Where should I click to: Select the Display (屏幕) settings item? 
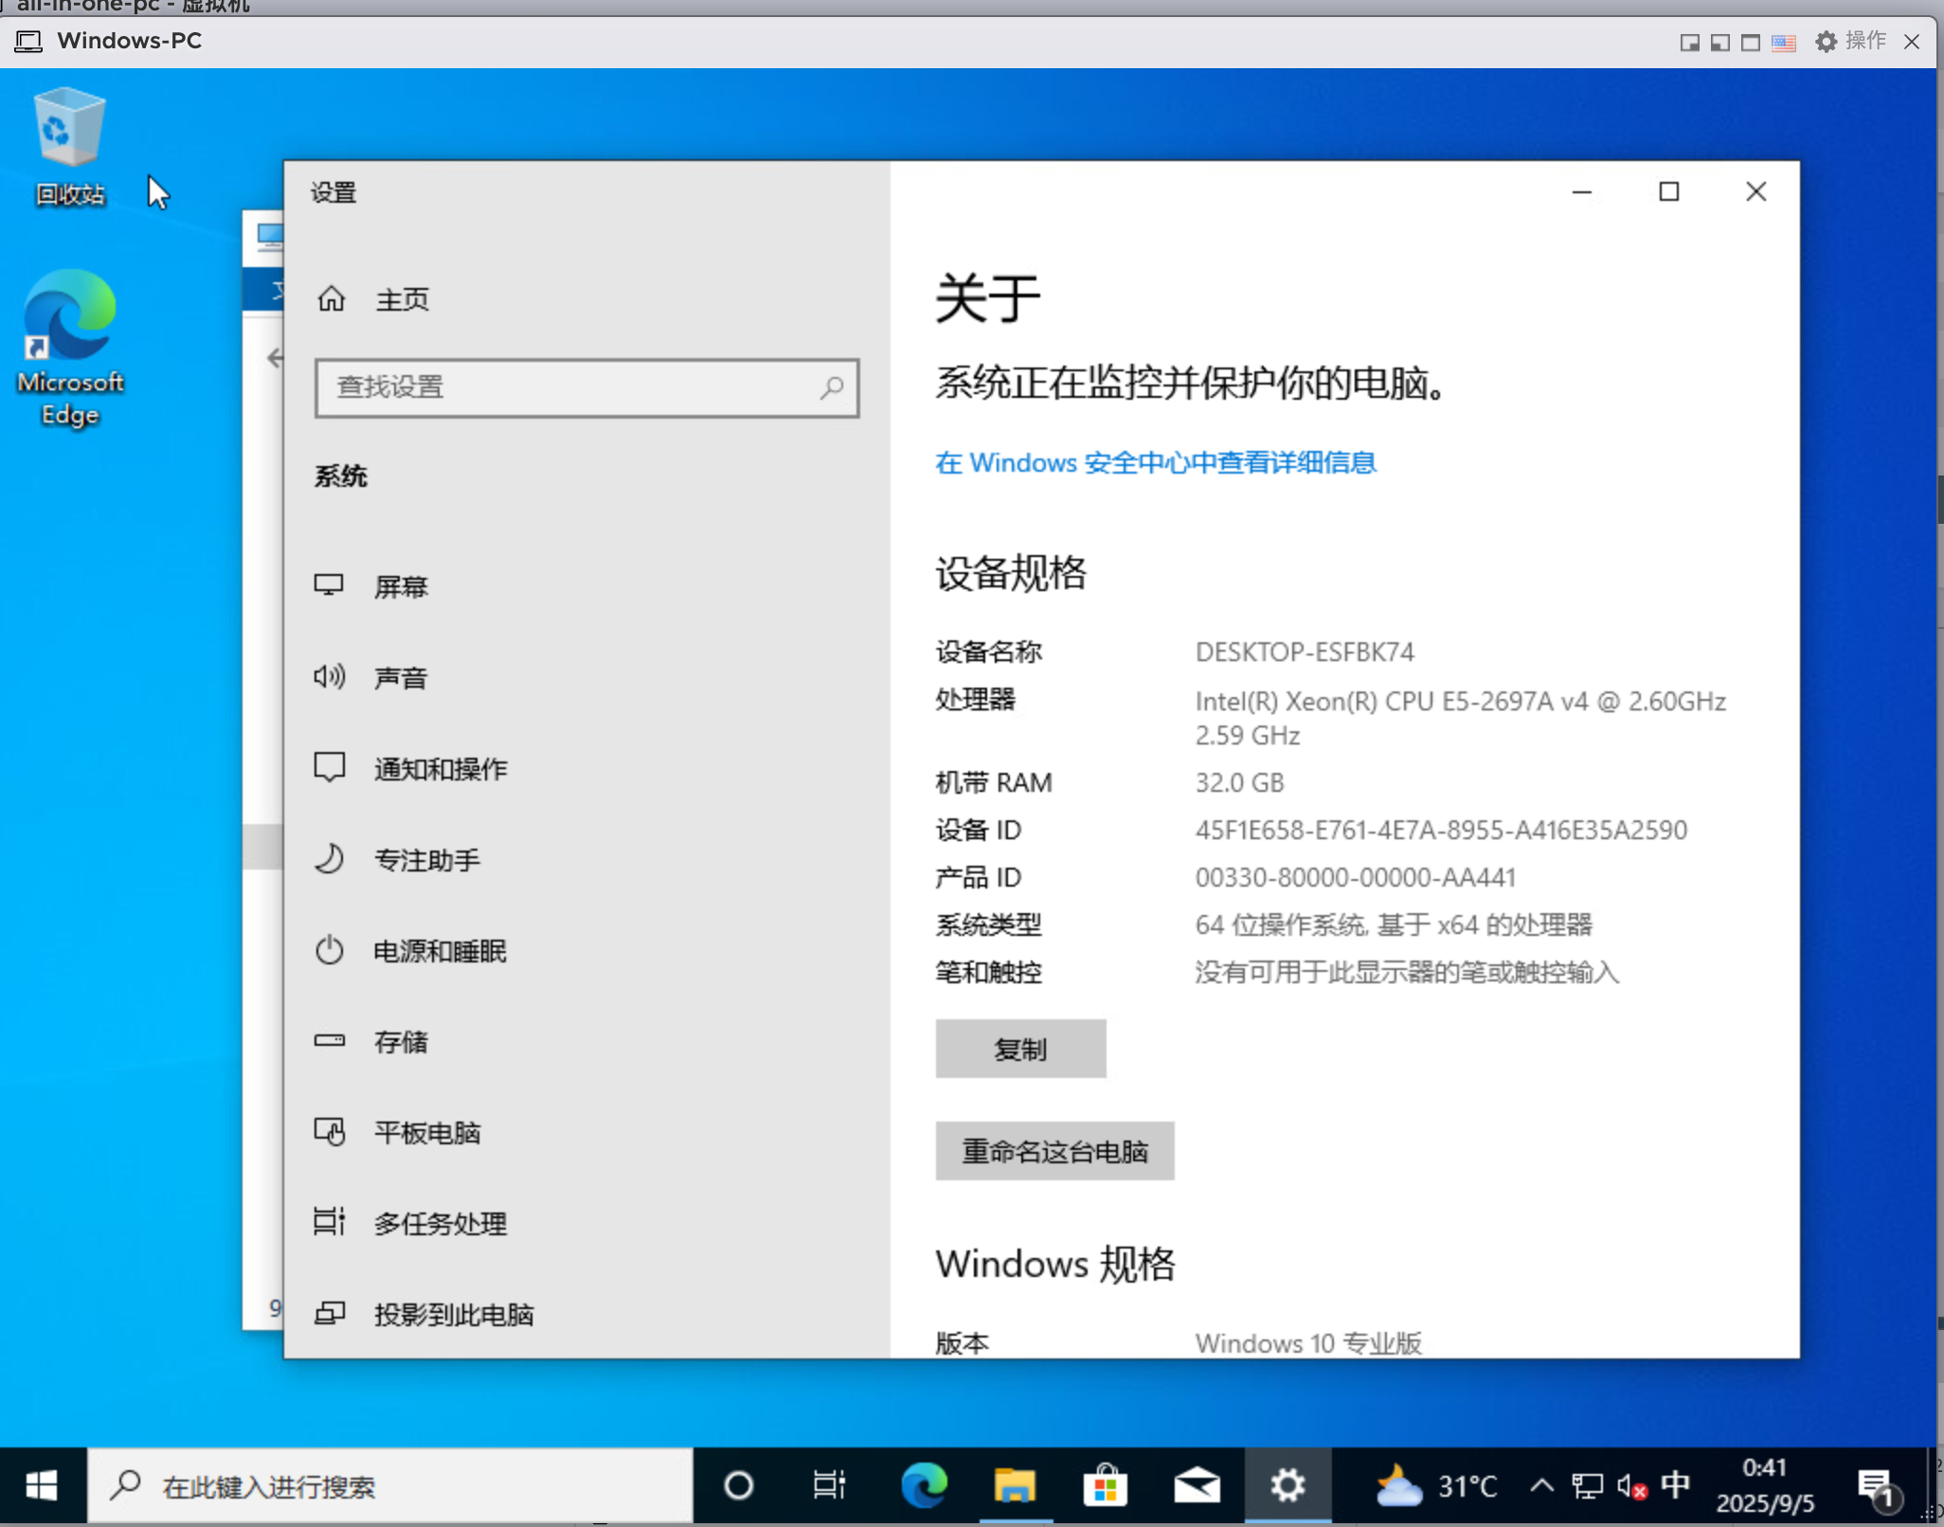point(400,586)
